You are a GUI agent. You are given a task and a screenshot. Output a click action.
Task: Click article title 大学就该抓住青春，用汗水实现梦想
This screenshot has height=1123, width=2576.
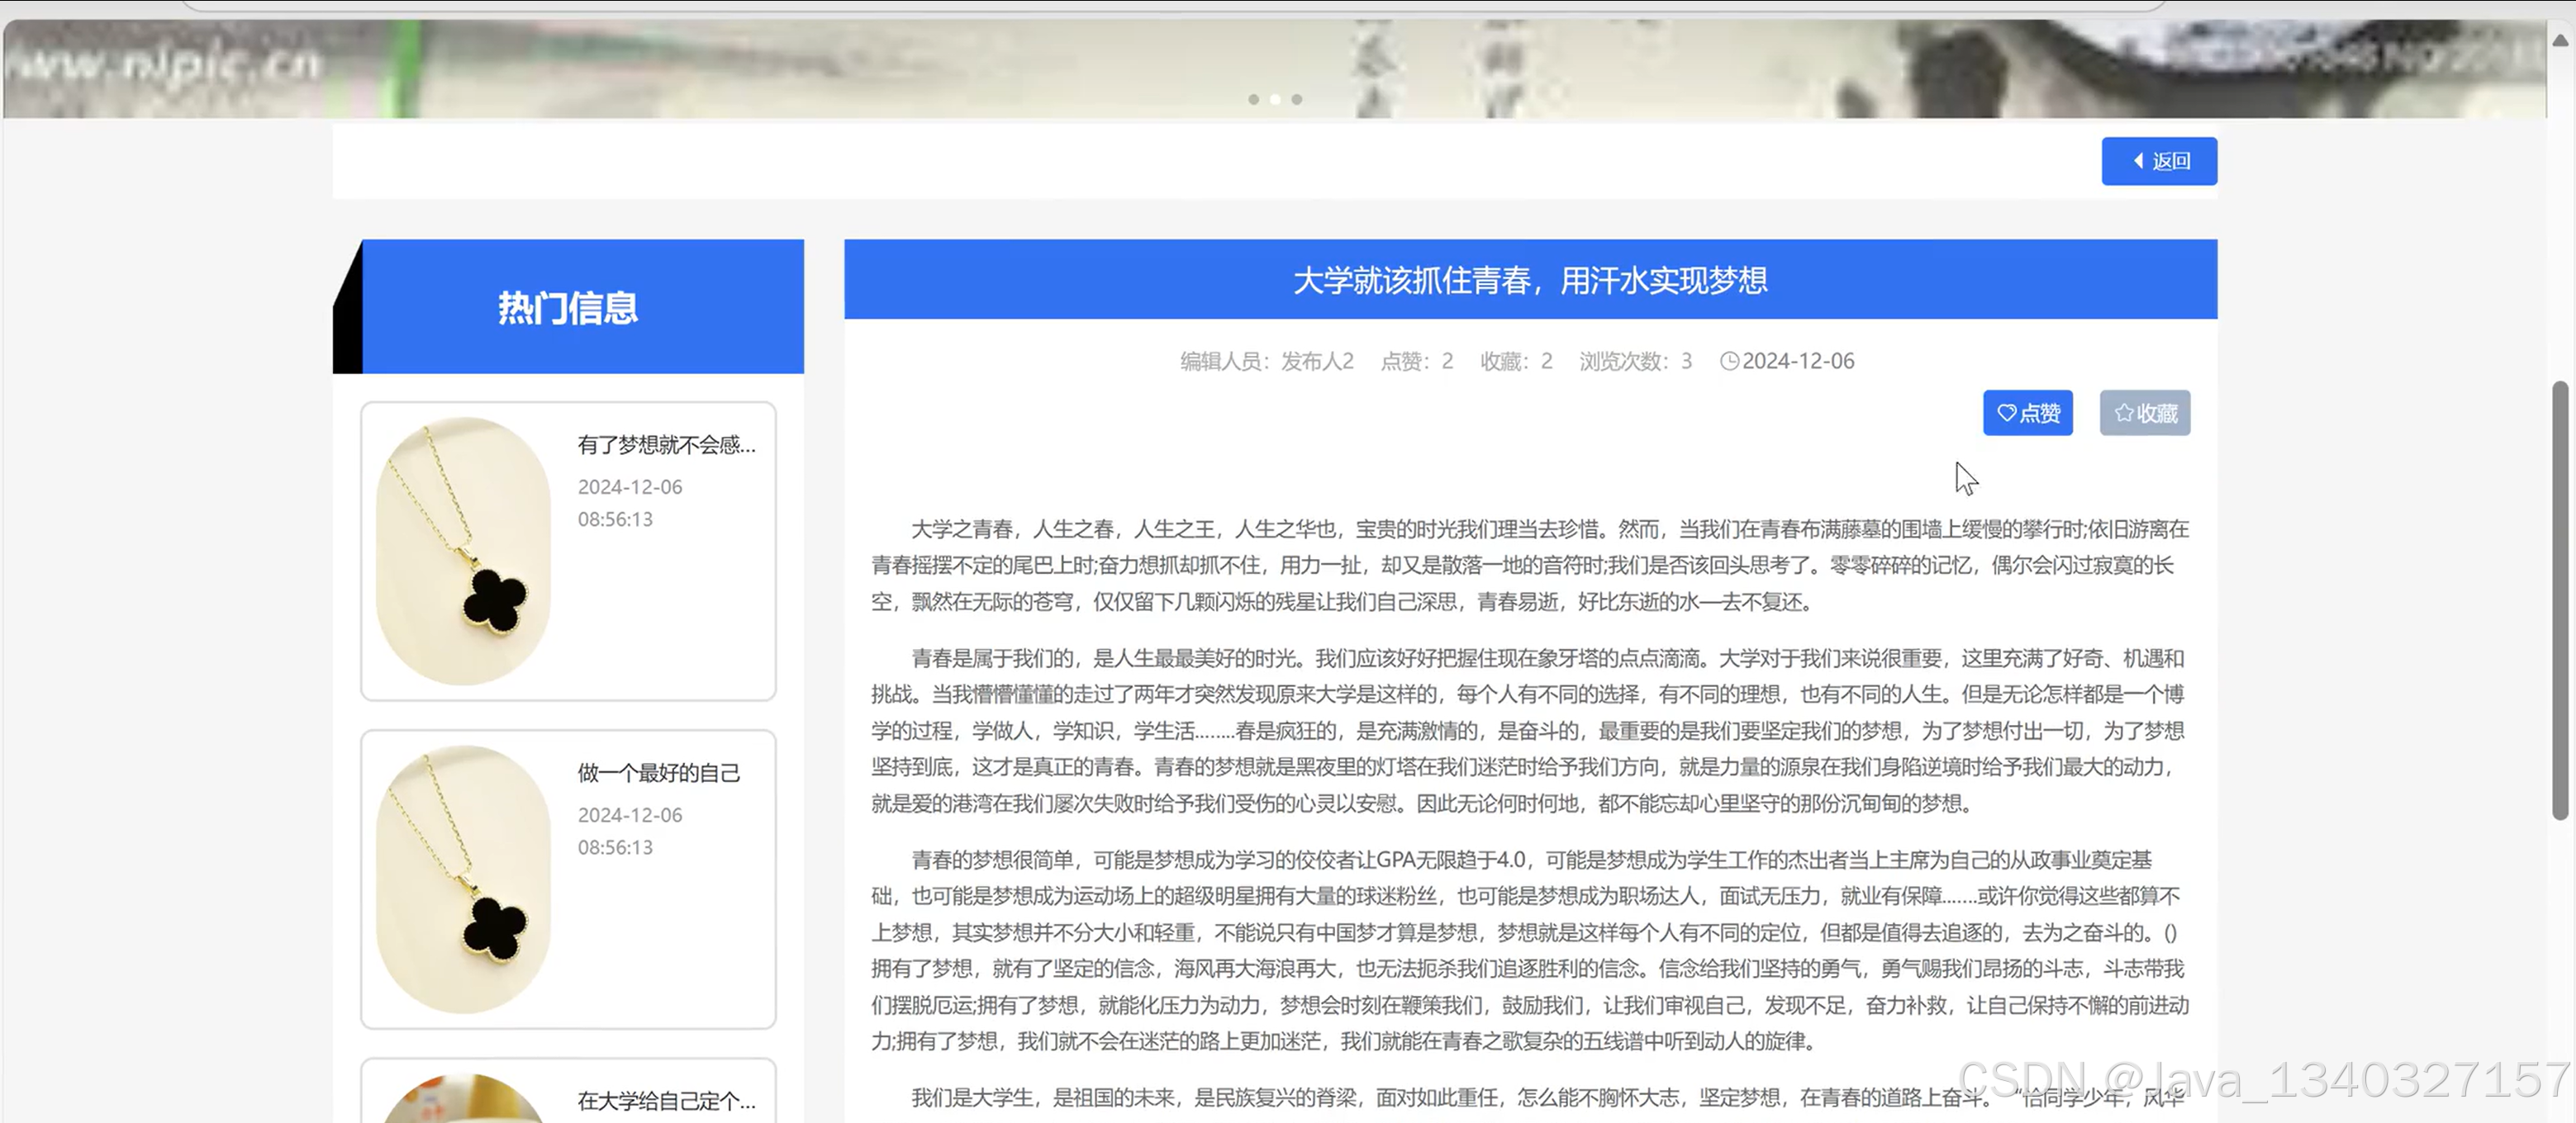pos(1529,280)
